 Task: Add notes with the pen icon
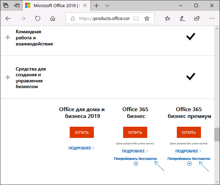[182, 18]
